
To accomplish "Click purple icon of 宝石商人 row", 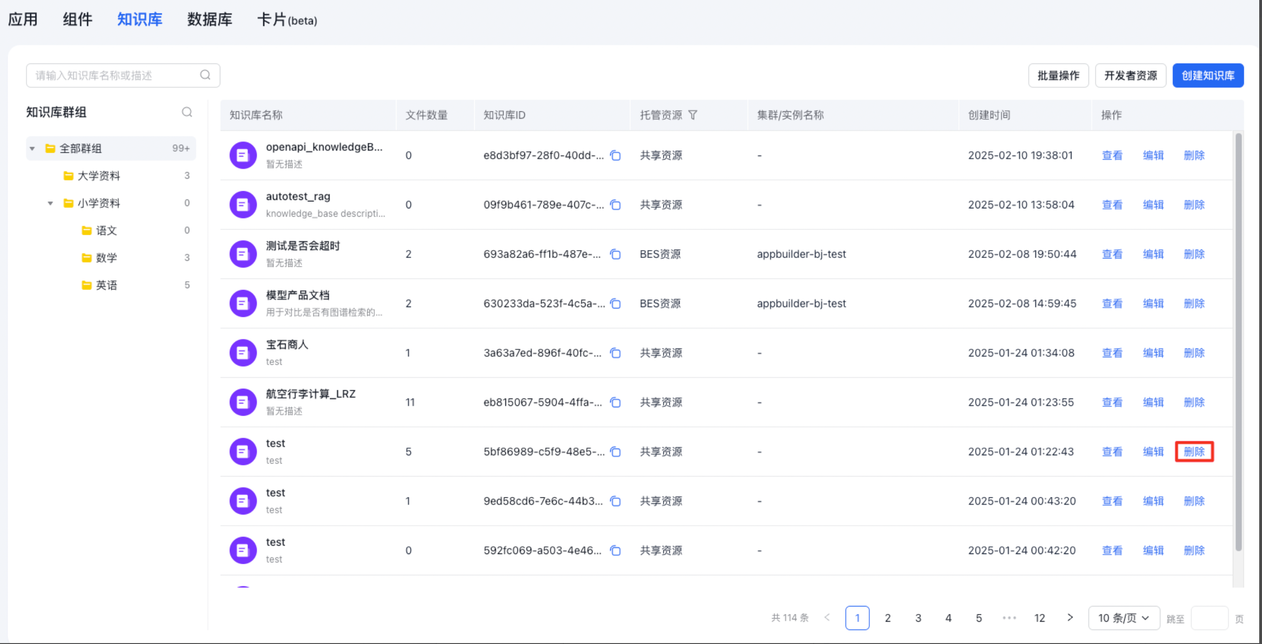I will pyautogui.click(x=243, y=353).
